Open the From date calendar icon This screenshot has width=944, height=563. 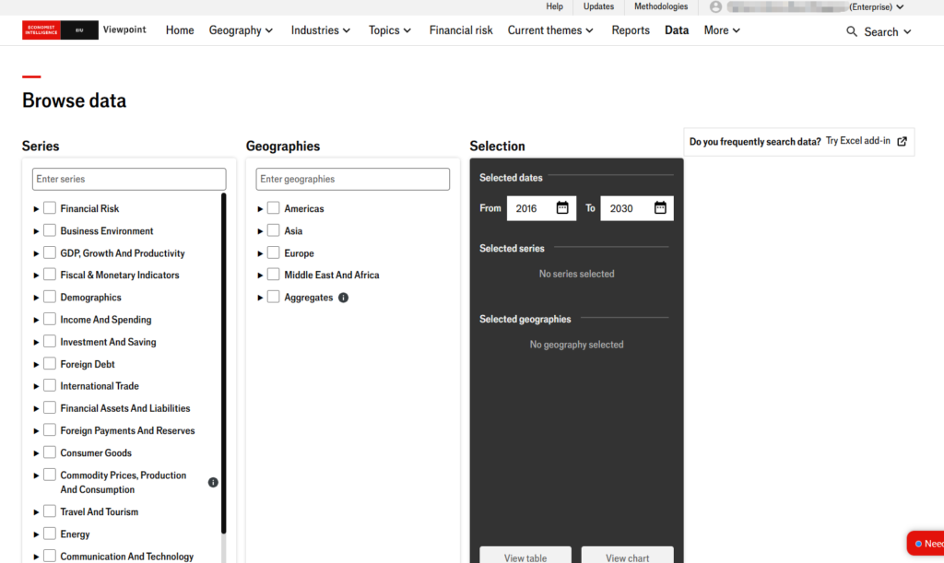562,208
